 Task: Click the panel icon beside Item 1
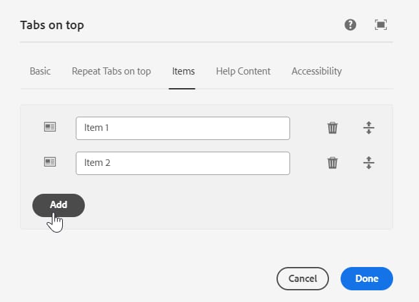[50, 128]
